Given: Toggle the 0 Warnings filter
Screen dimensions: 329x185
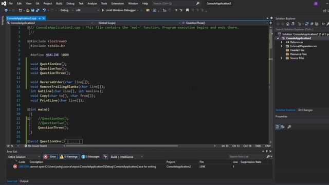Looking at the screenshot, I should point(69,157).
